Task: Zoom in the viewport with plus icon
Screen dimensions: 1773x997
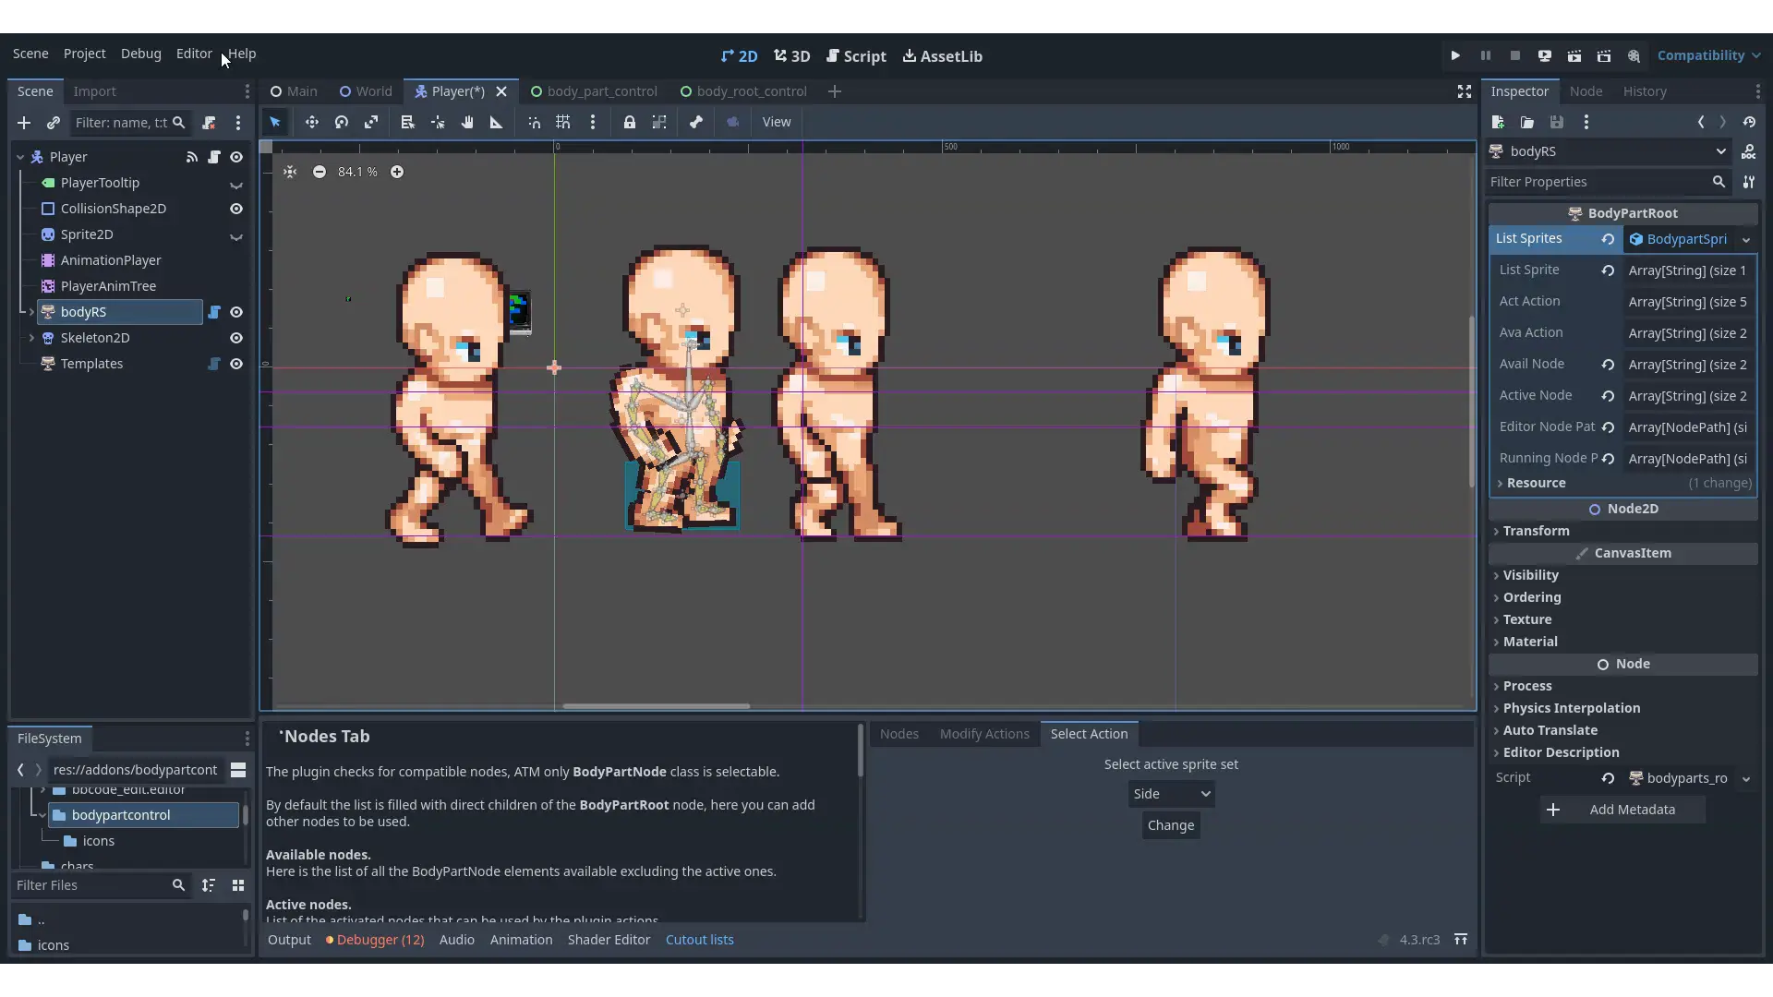Action: click(x=397, y=172)
